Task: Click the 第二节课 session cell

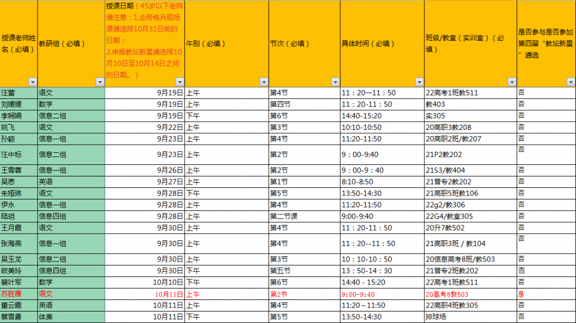Action: pyautogui.click(x=304, y=217)
